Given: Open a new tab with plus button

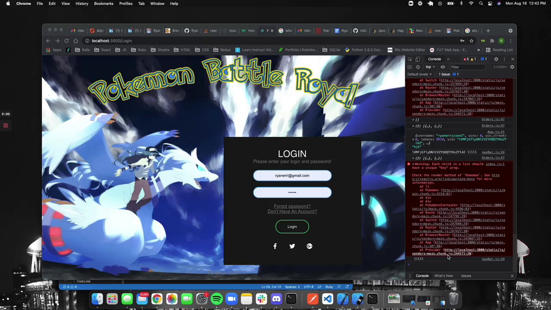Looking at the screenshot, I should click(488, 31).
